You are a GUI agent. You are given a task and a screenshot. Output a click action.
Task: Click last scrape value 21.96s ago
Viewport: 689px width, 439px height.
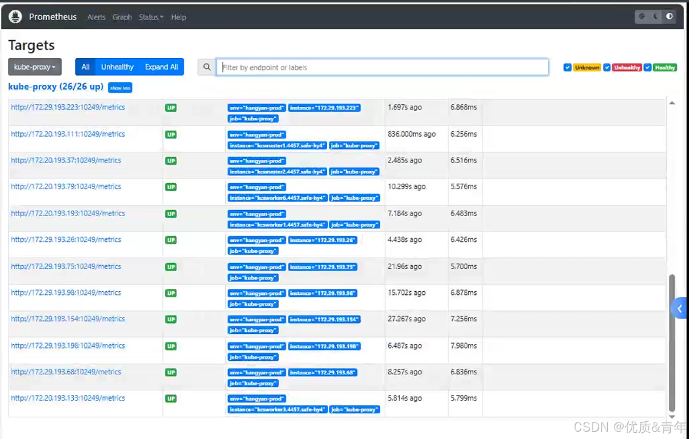coord(405,266)
